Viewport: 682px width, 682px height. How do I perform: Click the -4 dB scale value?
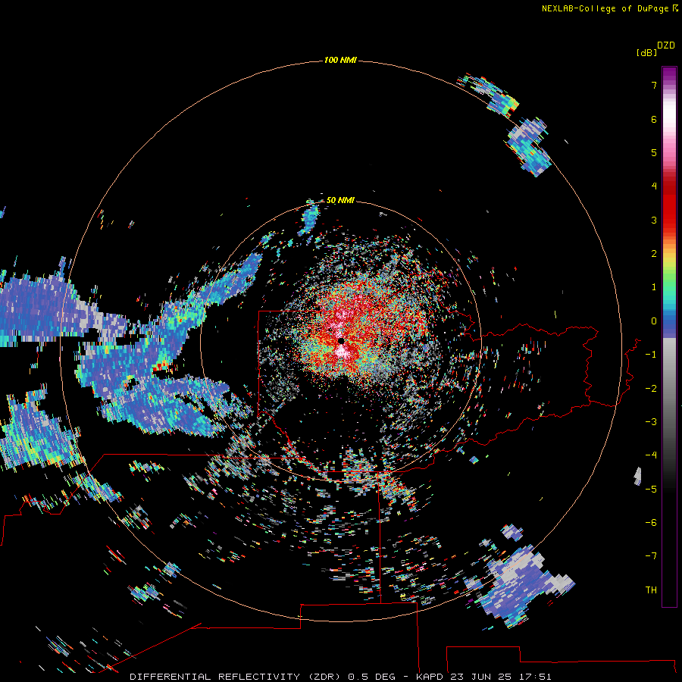pos(651,455)
